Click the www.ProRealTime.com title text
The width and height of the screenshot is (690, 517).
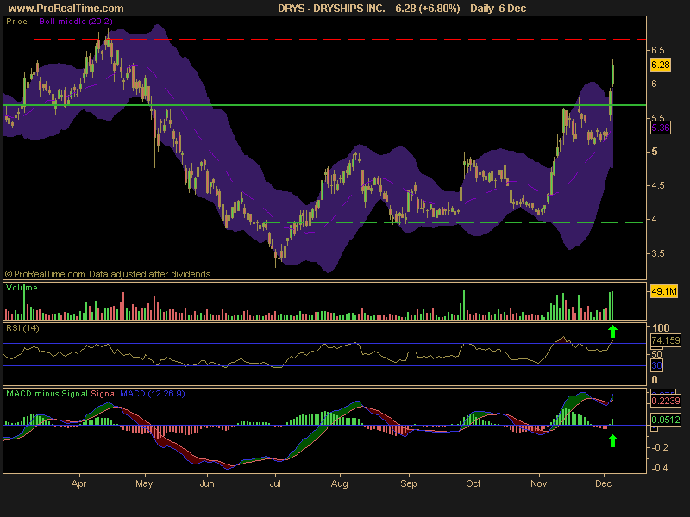coord(66,9)
